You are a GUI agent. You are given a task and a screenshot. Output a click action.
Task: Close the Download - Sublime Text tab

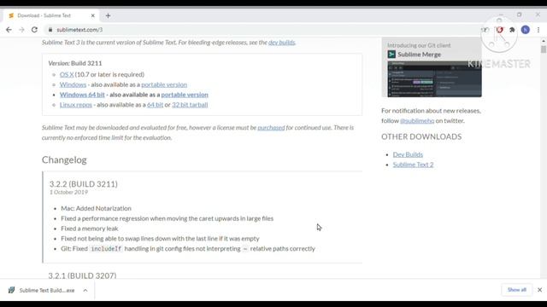tap(93, 15)
